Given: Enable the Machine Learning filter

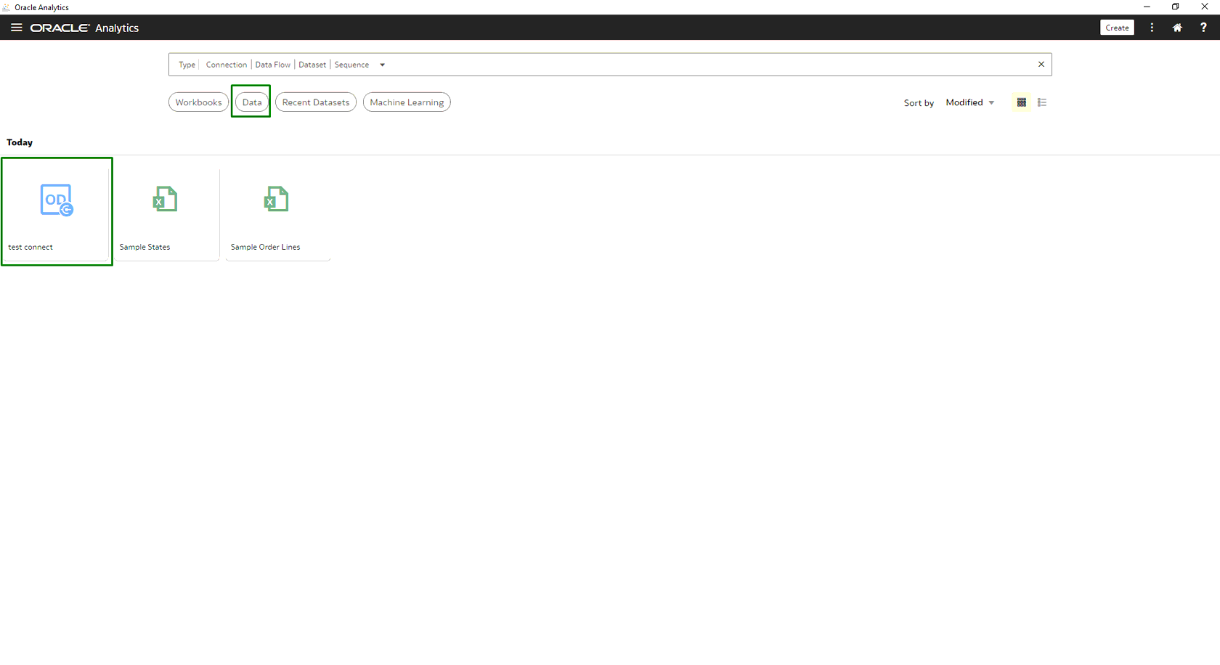Looking at the screenshot, I should pyautogui.click(x=407, y=102).
